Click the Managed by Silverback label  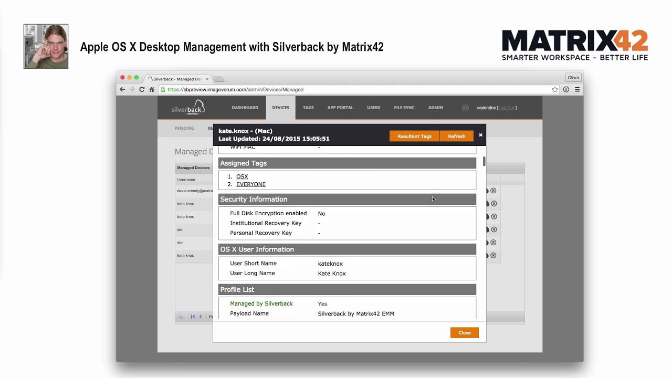click(261, 304)
